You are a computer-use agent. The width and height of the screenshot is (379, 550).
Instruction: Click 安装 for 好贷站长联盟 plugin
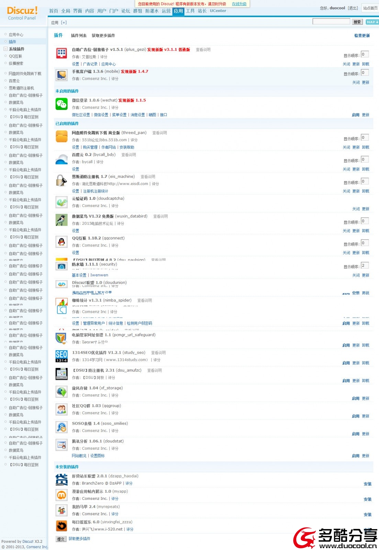[x=368, y=484]
